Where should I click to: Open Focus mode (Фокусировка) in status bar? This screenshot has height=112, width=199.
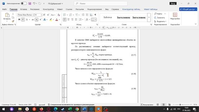(147, 105)
